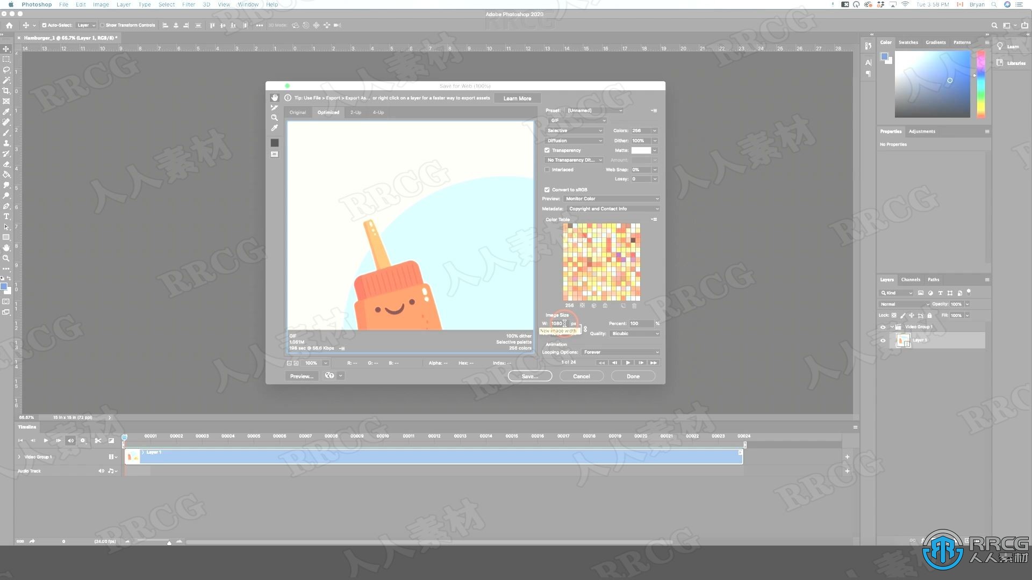This screenshot has width=1032, height=580.
Task: Toggle Convert to sRGB checkbox
Action: coord(548,189)
